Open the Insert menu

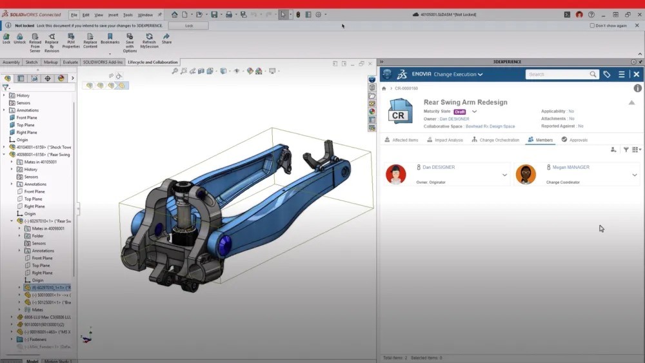pyautogui.click(x=114, y=14)
